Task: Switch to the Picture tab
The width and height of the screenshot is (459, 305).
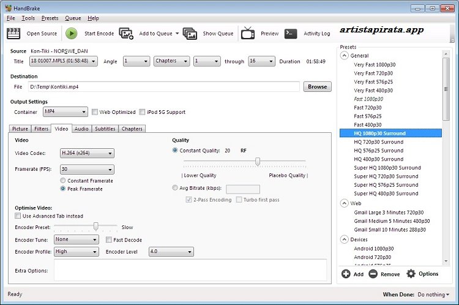Action: [x=20, y=129]
